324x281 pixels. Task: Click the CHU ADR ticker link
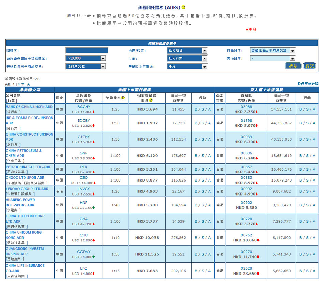point(84,235)
